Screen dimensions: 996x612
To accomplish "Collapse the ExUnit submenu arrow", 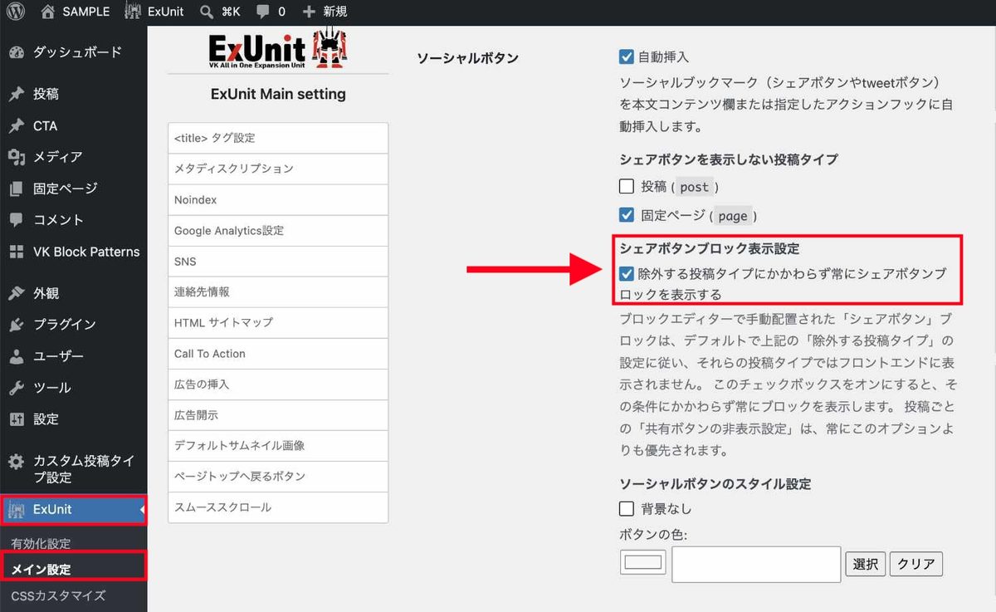I will tap(143, 509).
